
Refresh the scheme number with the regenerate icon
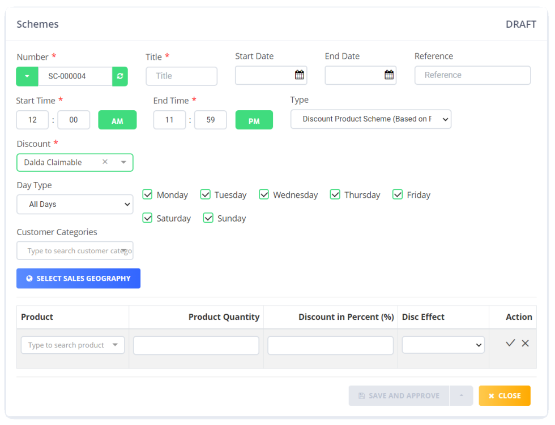coord(121,75)
